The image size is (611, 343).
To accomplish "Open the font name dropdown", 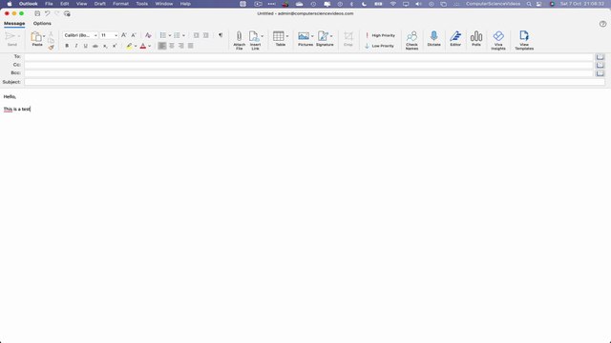I will (95, 35).
